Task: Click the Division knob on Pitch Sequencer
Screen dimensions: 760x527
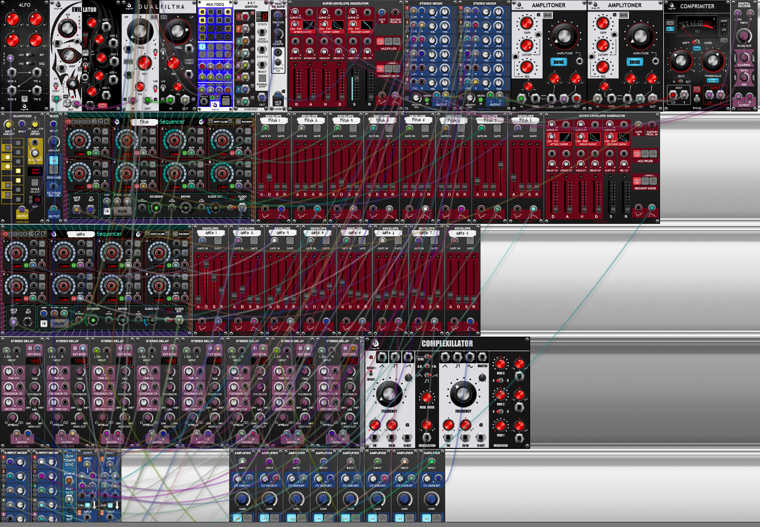Action: pyautogui.click(x=156, y=208)
